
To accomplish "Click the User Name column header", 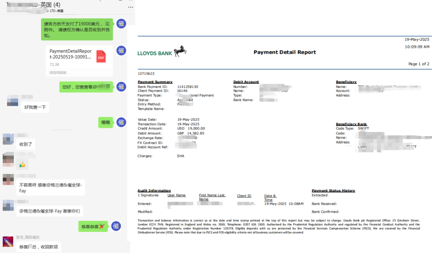I will click(x=176, y=195).
